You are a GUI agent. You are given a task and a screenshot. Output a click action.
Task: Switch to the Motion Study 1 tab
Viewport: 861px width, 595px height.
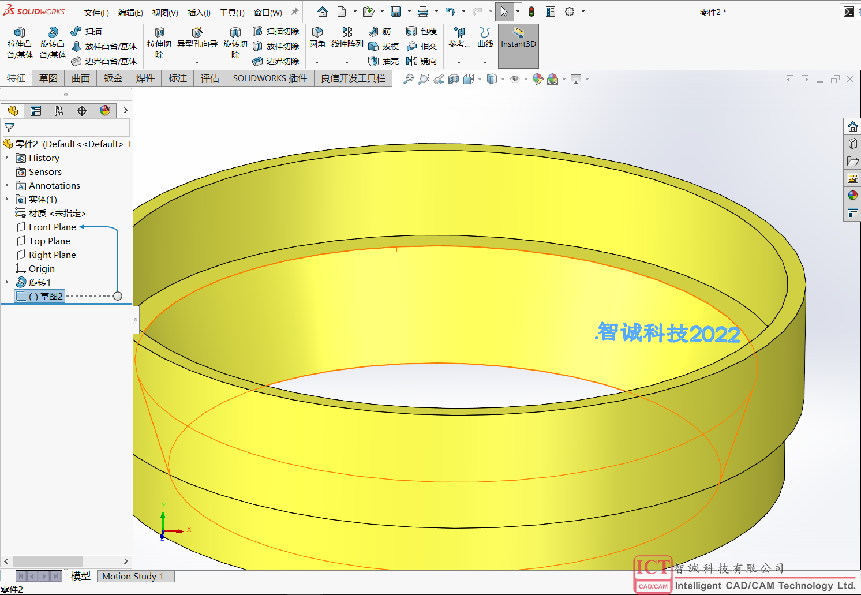[133, 576]
